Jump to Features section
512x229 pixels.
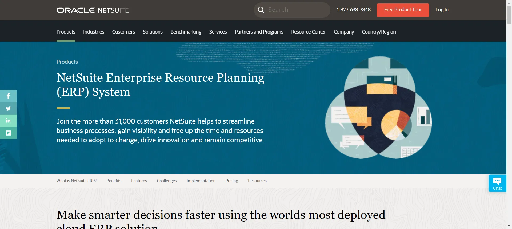coord(139,181)
